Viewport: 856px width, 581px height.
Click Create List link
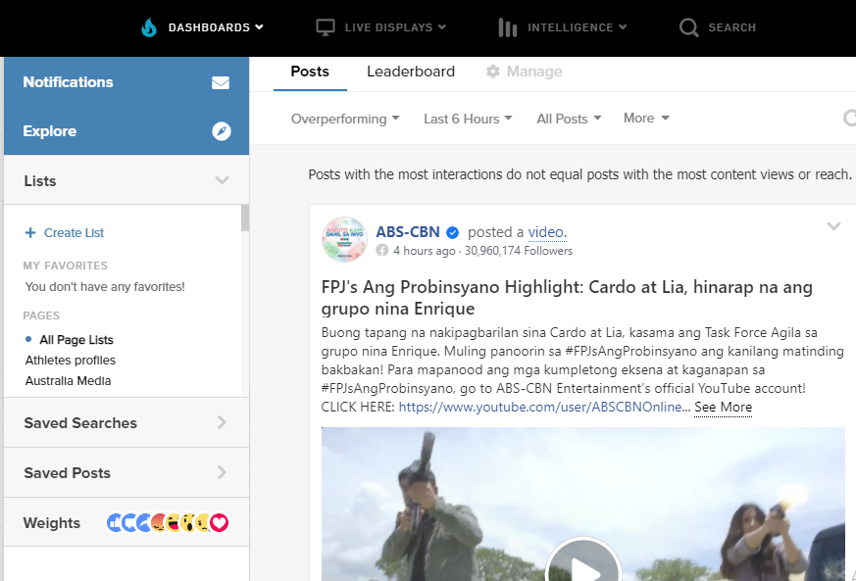click(x=74, y=233)
